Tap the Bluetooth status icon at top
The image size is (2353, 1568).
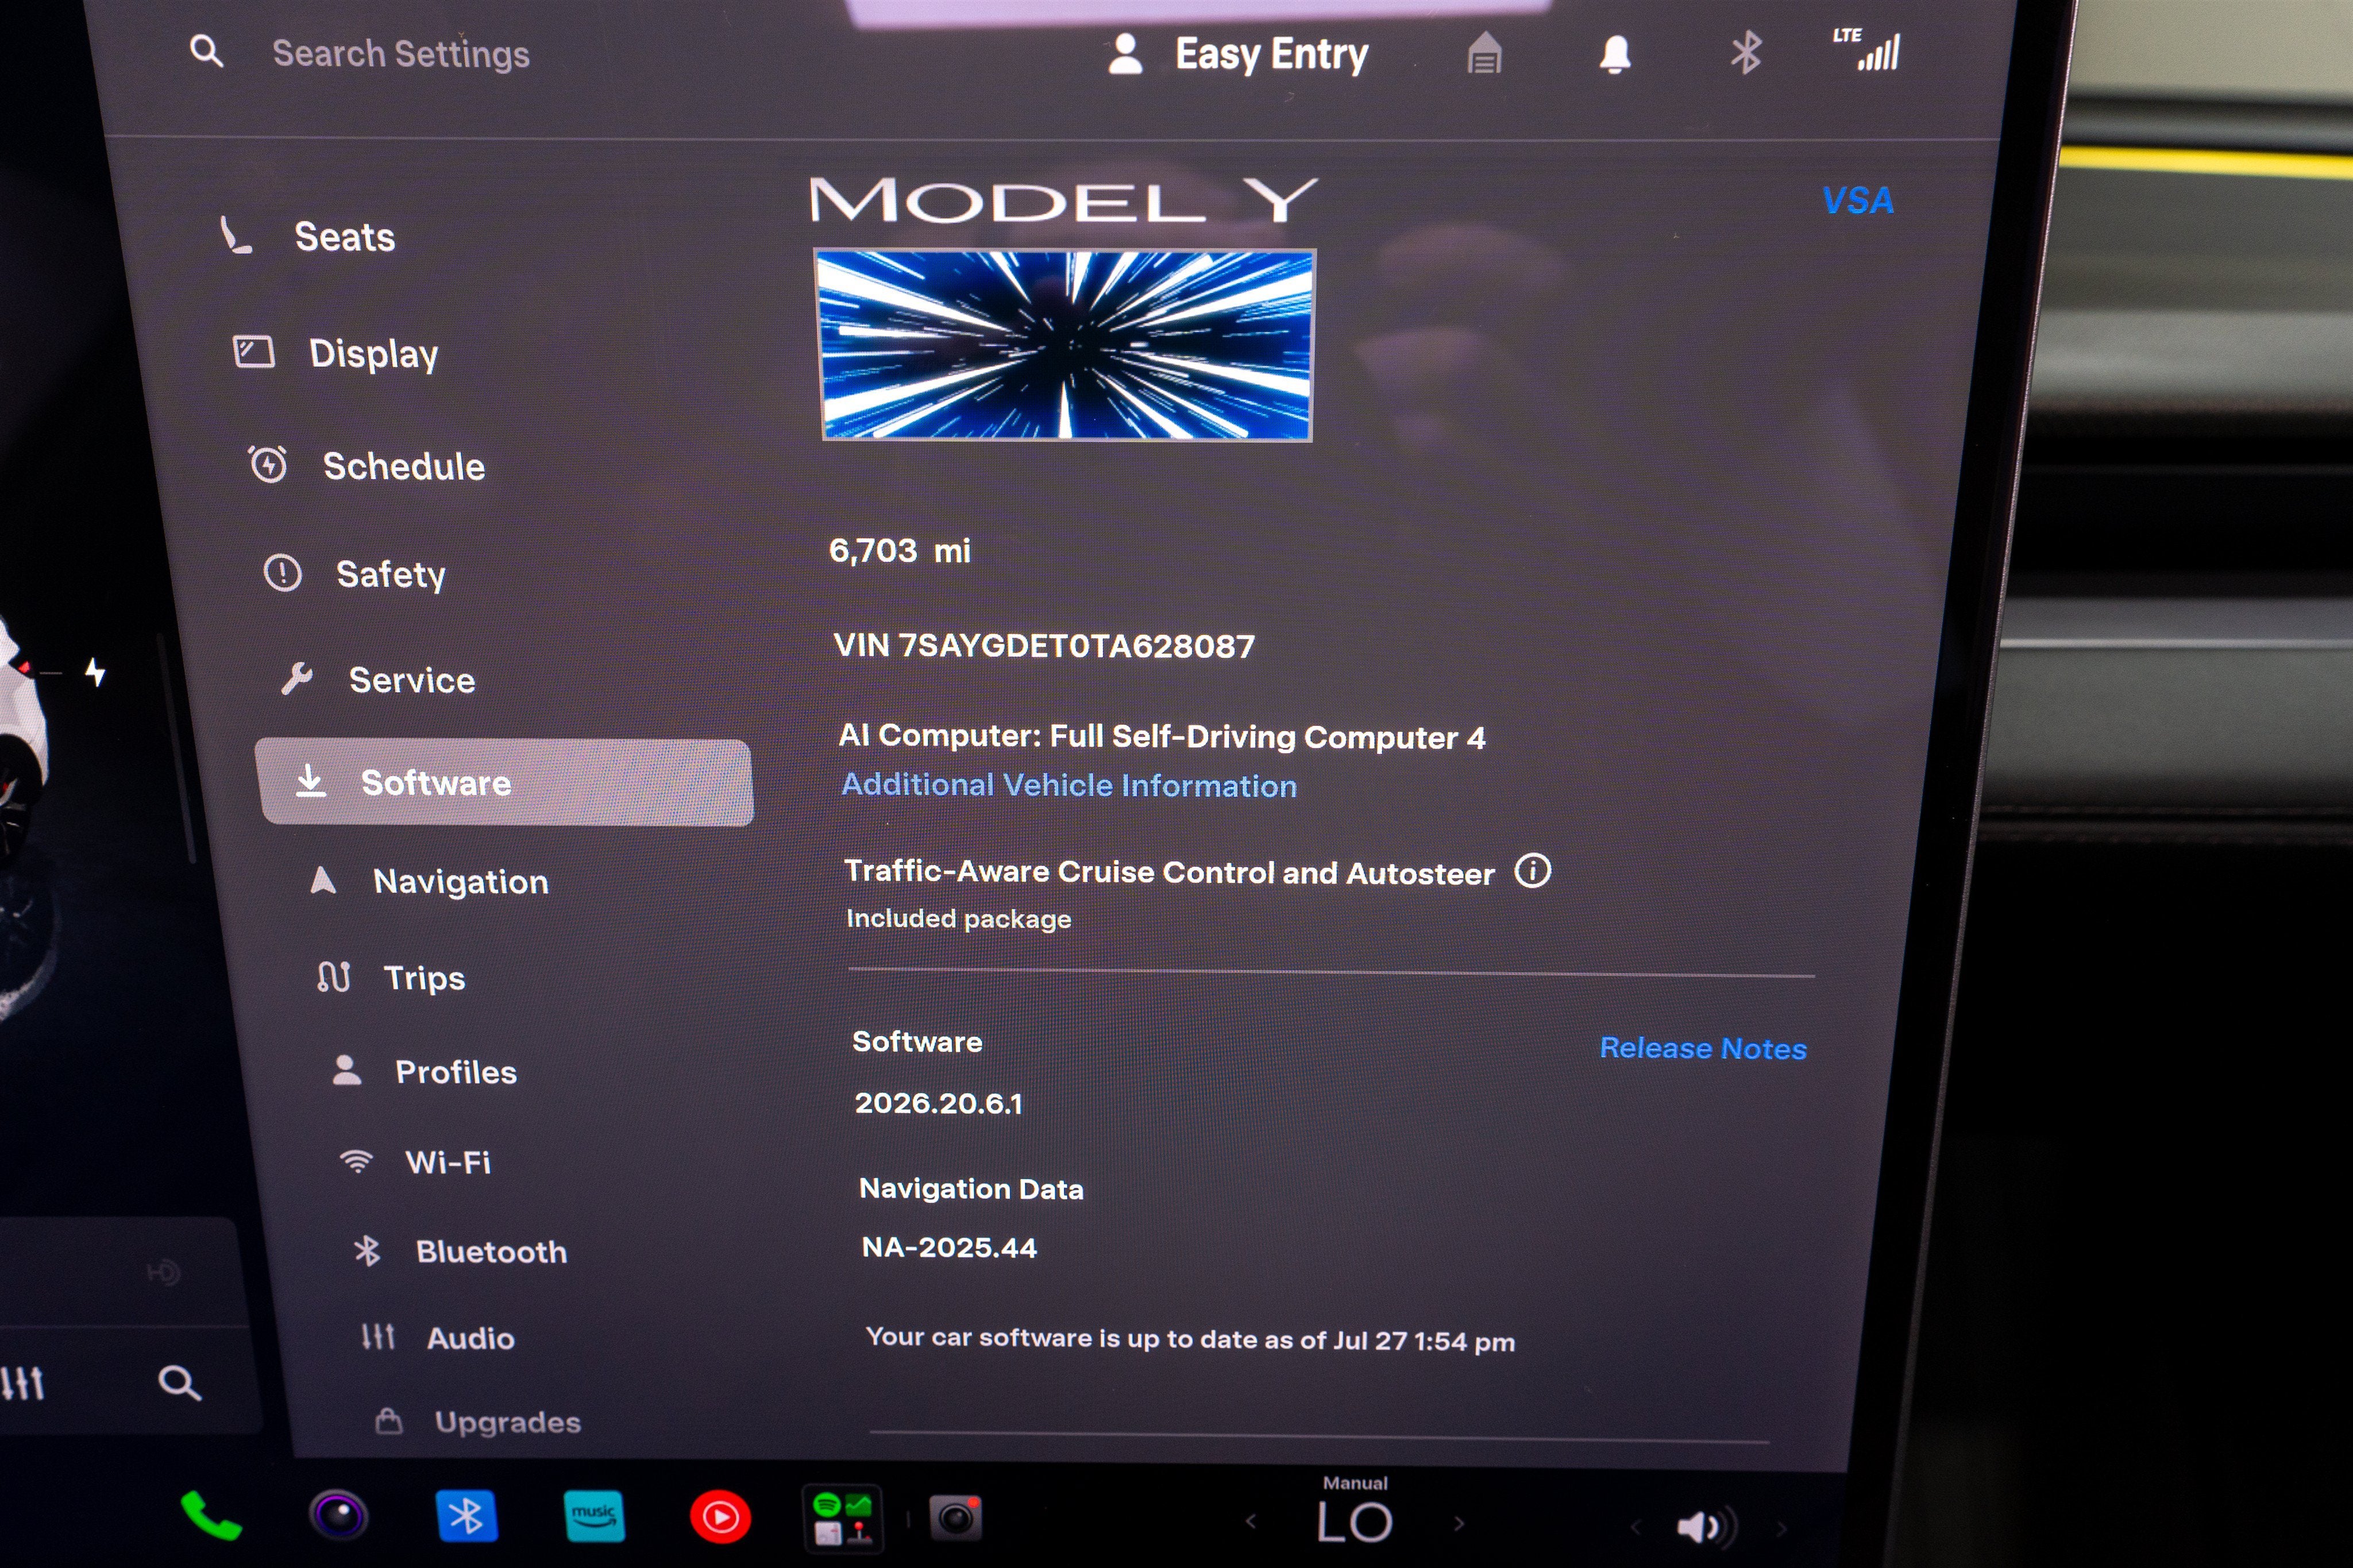pos(1746,53)
